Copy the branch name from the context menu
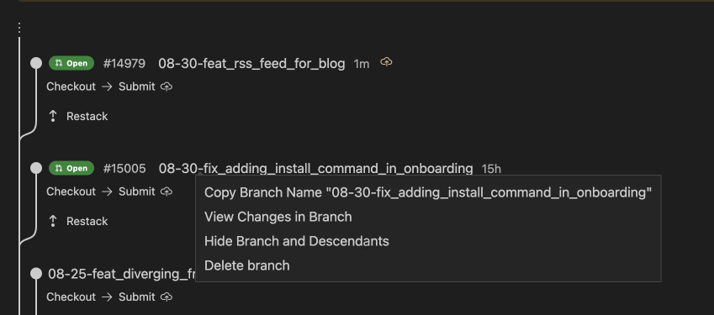Image resolution: width=714 pixels, height=315 pixels. point(428,192)
